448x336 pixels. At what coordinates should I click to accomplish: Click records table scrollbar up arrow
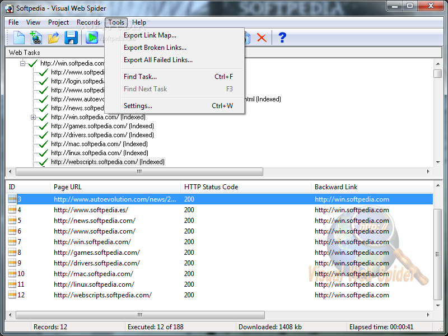coord(438,186)
